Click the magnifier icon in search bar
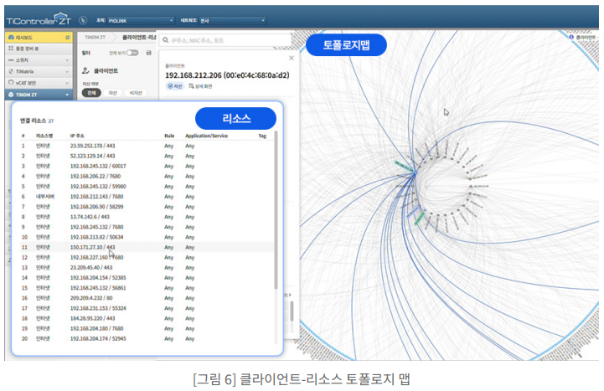Image resolution: width=604 pixels, height=391 pixels. [165, 39]
